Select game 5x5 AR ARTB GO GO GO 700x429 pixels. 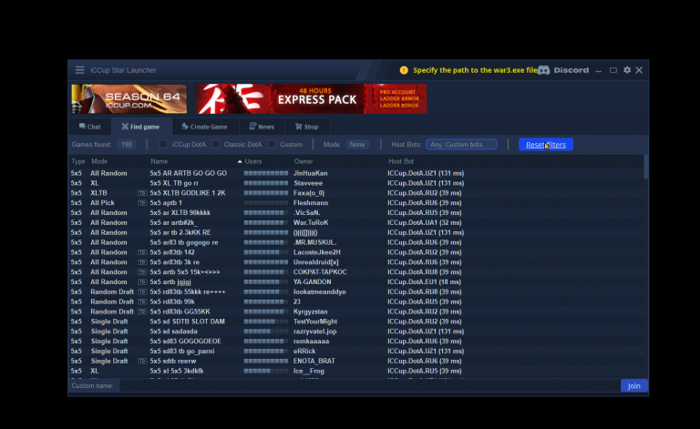click(x=356, y=173)
